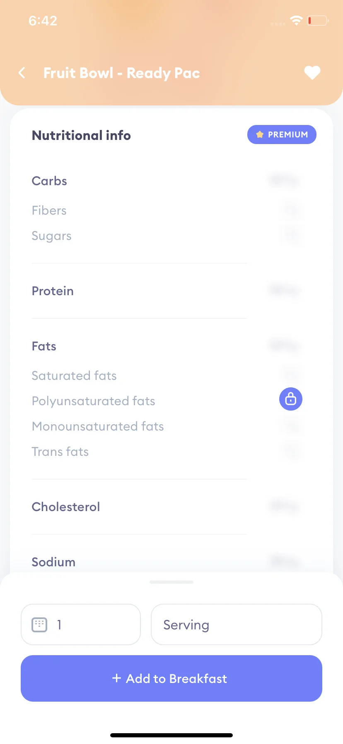343x744 pixels.
Task: Click Add to Breakfast button
Action: point(171,678)
